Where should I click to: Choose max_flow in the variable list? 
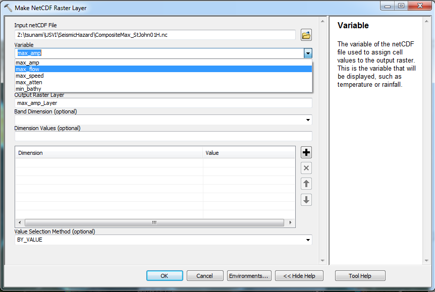coord(28,69)
